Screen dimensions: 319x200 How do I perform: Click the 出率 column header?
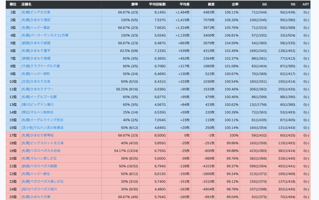[x=235, y=4]
